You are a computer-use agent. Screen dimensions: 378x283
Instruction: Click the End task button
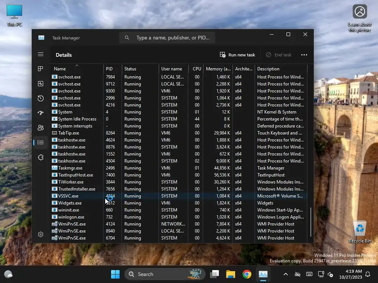tap(279, 55)
